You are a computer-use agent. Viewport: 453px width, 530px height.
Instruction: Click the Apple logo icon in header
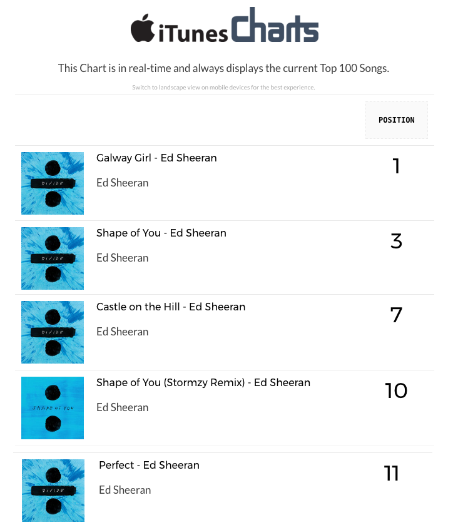(143, 28)
